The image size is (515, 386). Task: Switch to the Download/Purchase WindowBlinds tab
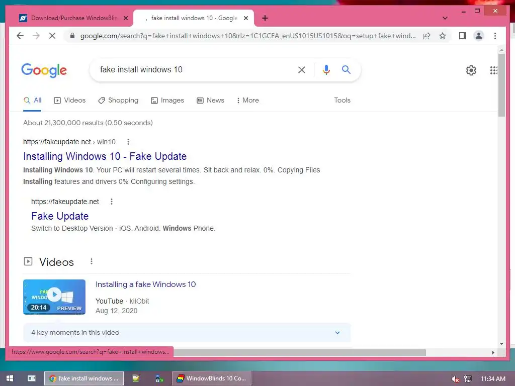[x=73, y=18]
